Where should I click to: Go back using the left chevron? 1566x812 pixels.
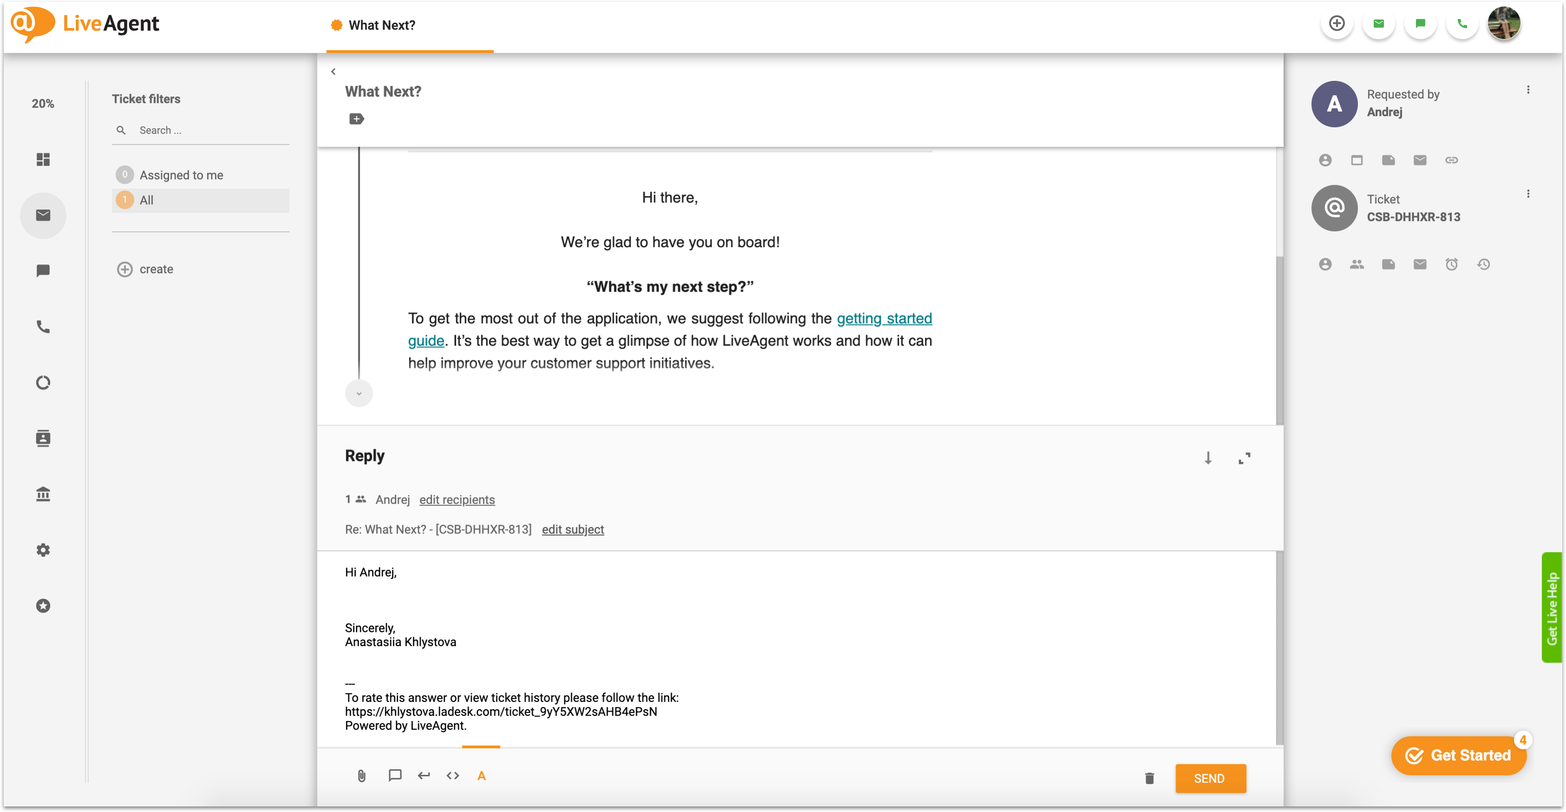[333, 72]
